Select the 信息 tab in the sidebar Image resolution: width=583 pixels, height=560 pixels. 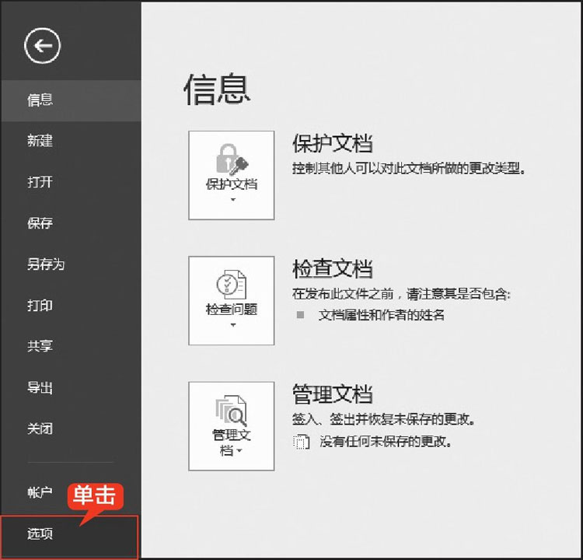pos(40,100)
